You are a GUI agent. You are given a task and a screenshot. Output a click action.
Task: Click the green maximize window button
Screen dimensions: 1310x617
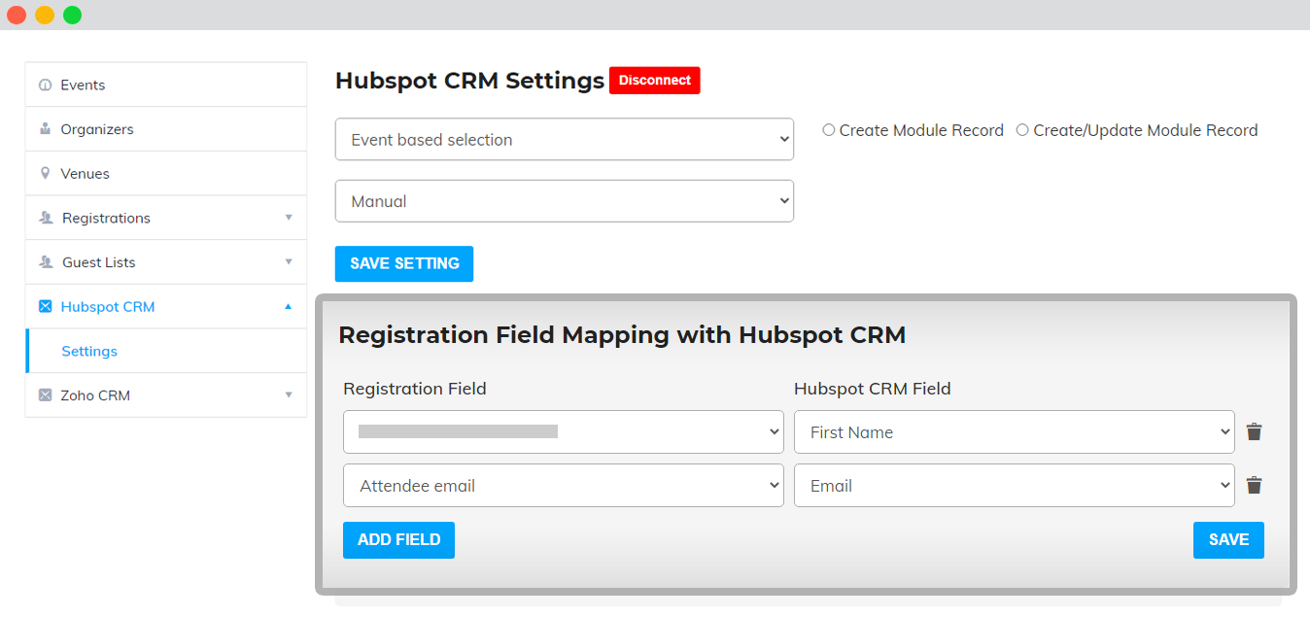pyautogui.click(x=73, y=15)
